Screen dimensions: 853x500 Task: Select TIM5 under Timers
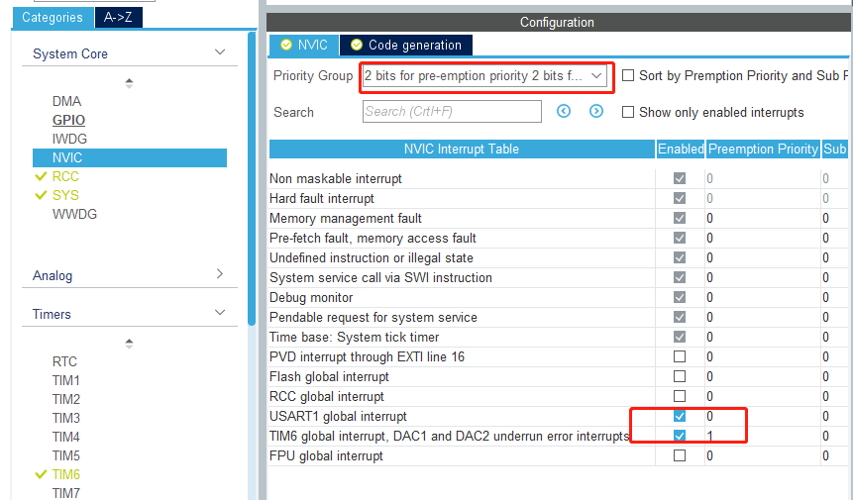(x=65, y=455)
